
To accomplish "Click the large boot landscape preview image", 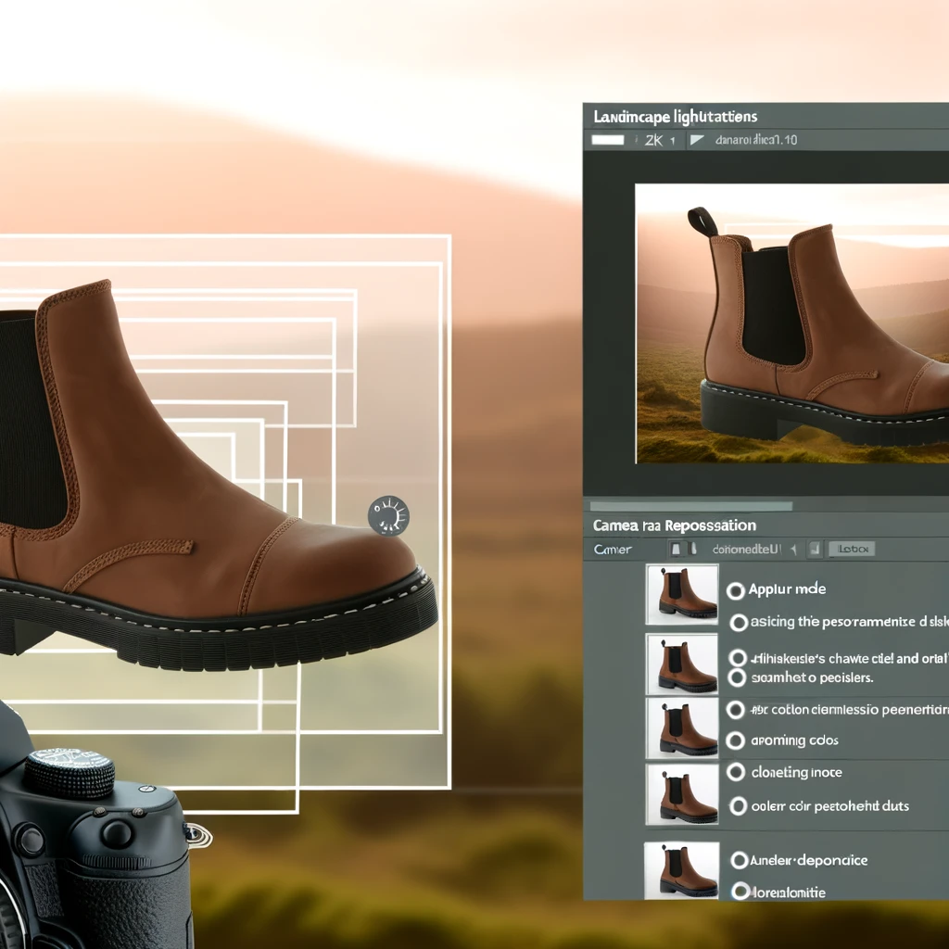I will (792, 323).
